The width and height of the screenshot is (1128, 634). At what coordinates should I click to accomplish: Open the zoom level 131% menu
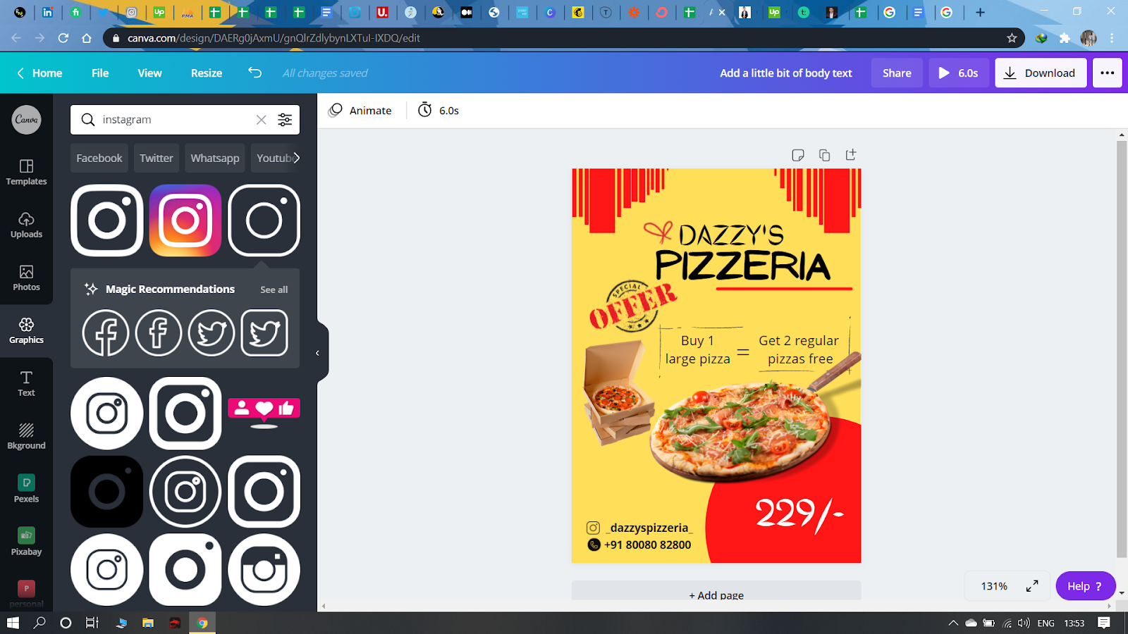(x=994, y=586)
